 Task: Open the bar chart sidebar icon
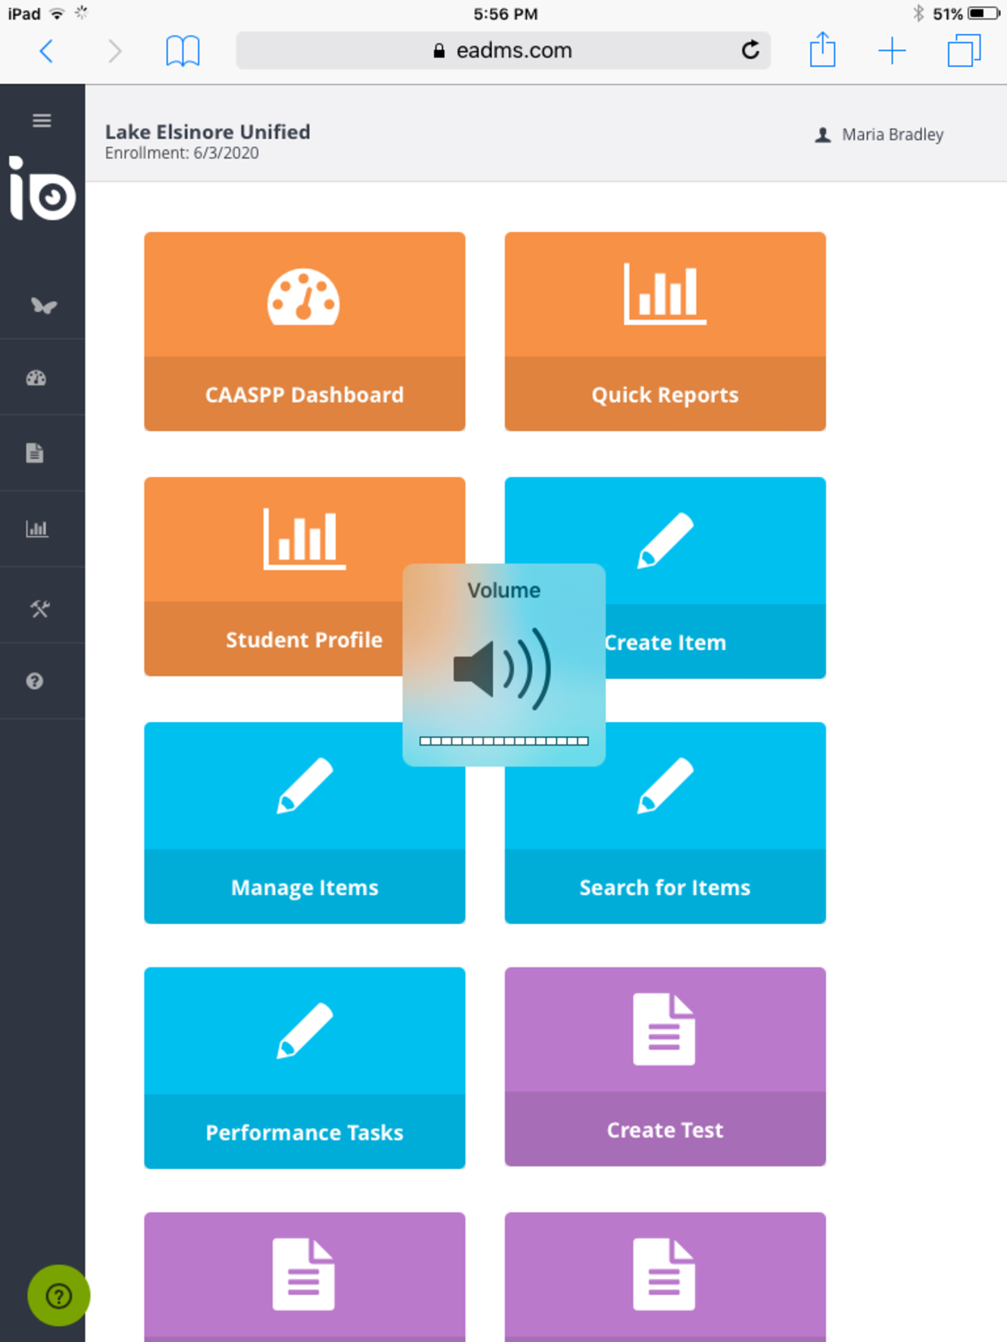click(37, 529)
